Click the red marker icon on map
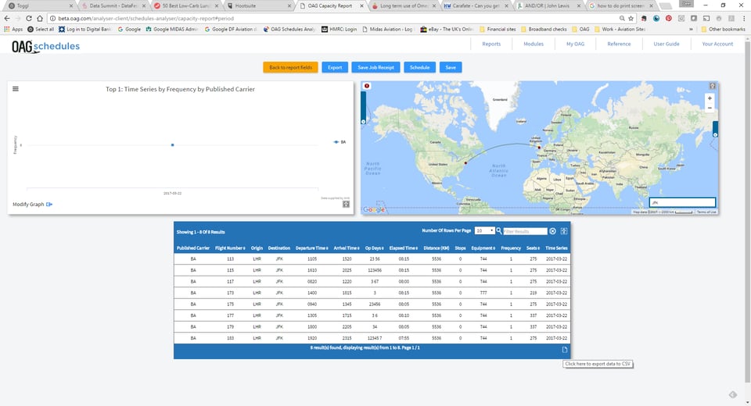Screen dimensions: 751x406 (367, 86)
